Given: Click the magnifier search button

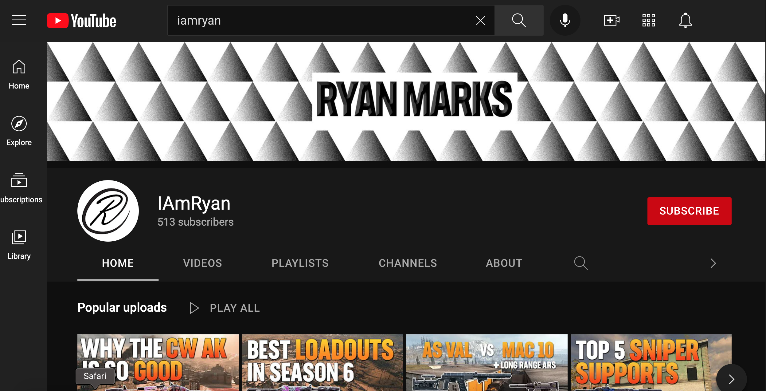Looking at the screenshot, I should [519, 21].
